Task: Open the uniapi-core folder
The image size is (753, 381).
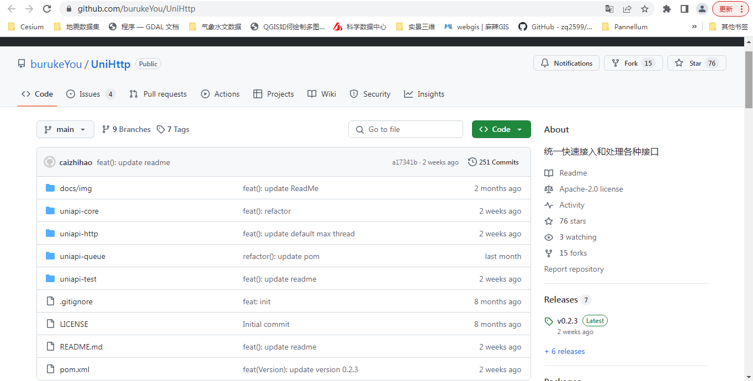Action: (79, 211)
